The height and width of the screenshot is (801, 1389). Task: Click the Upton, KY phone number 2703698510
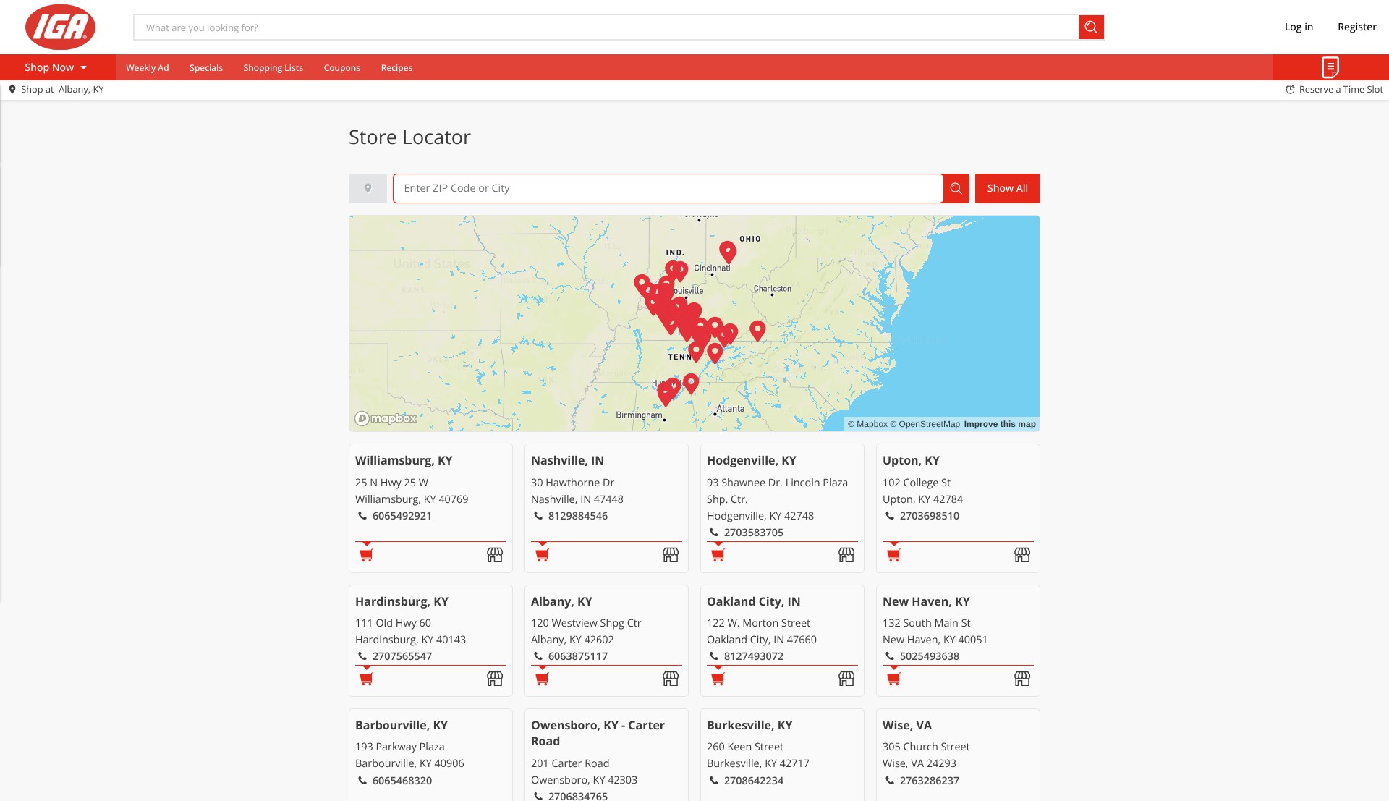[929, 516]
